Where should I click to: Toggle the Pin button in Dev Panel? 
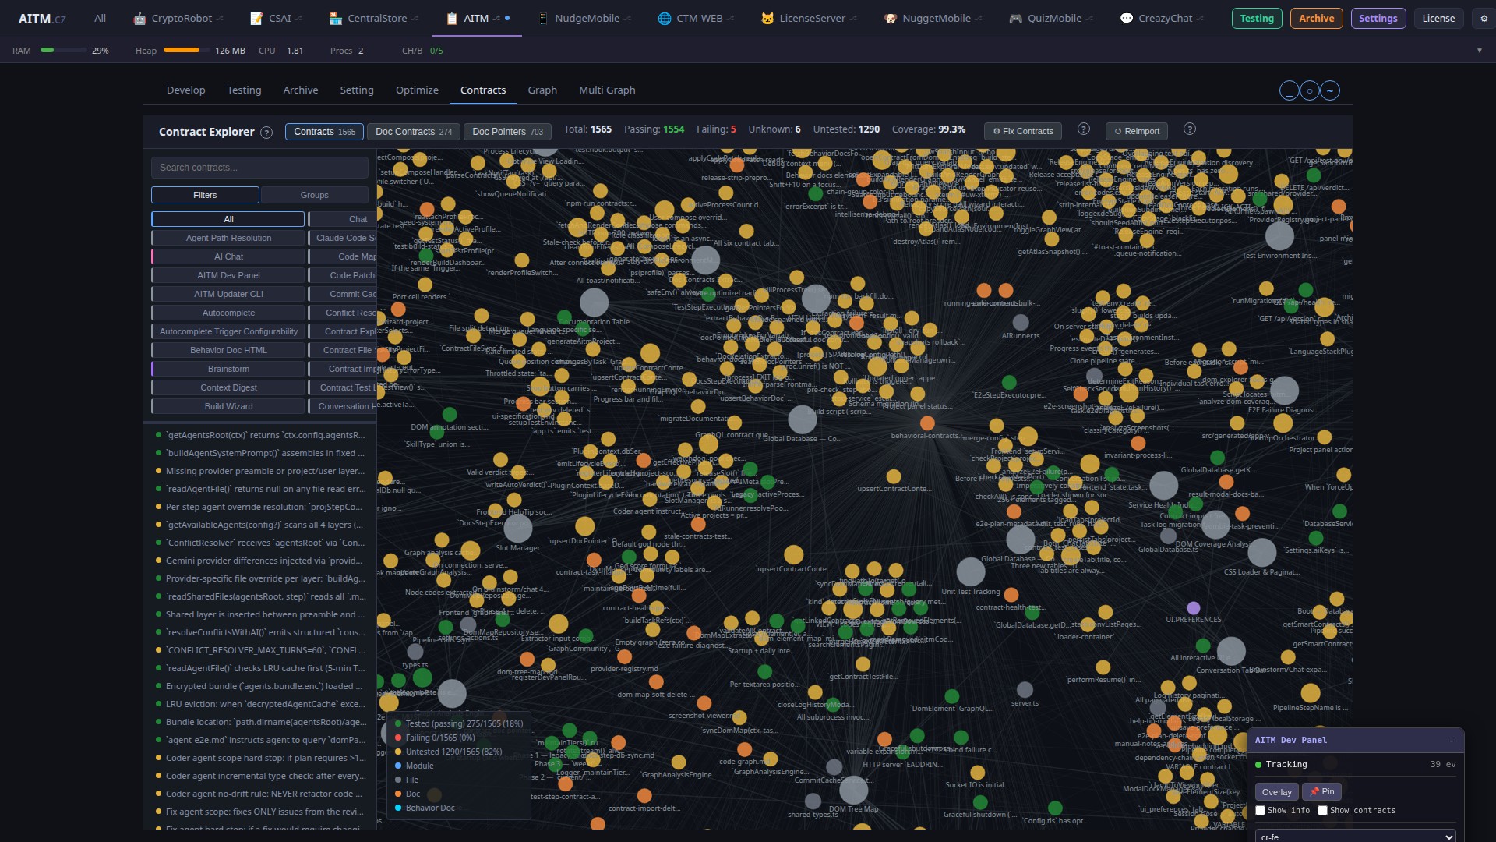tap(1321, 792)
